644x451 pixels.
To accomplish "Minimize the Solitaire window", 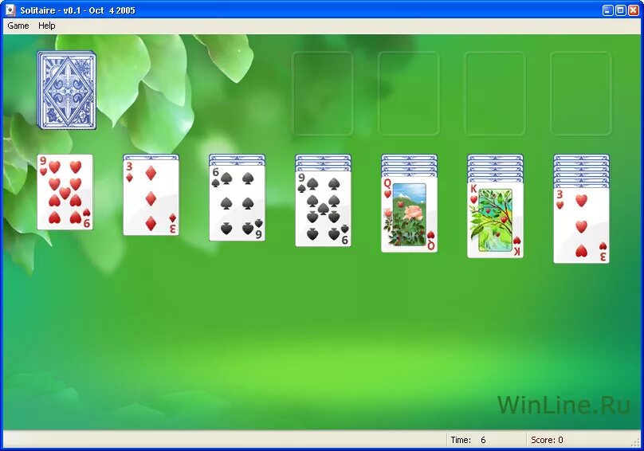I will [x=608, y=10].
